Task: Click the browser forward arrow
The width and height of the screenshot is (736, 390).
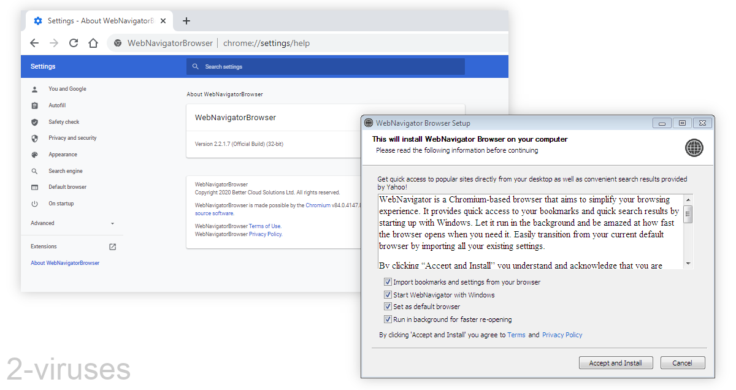Action: (54, 43)
